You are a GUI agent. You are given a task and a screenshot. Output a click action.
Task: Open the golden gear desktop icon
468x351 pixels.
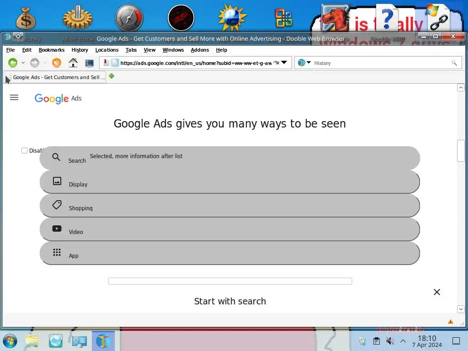coord(77,17)
